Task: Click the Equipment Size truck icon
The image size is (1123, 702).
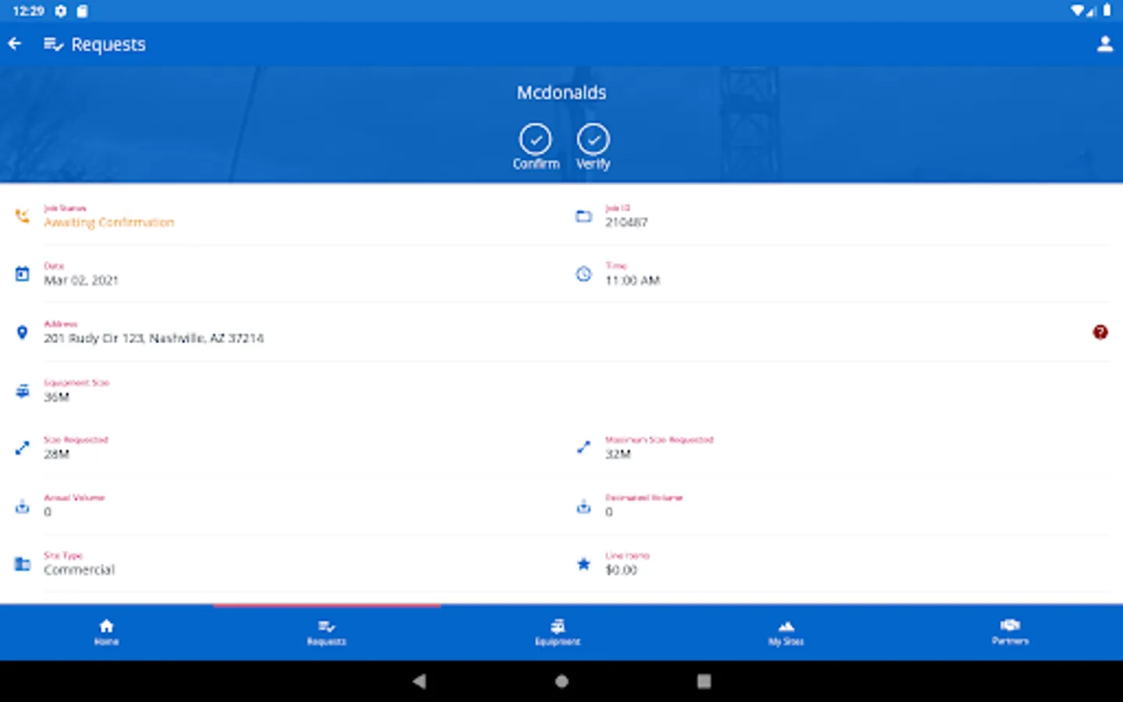Action: click(23, 391)
